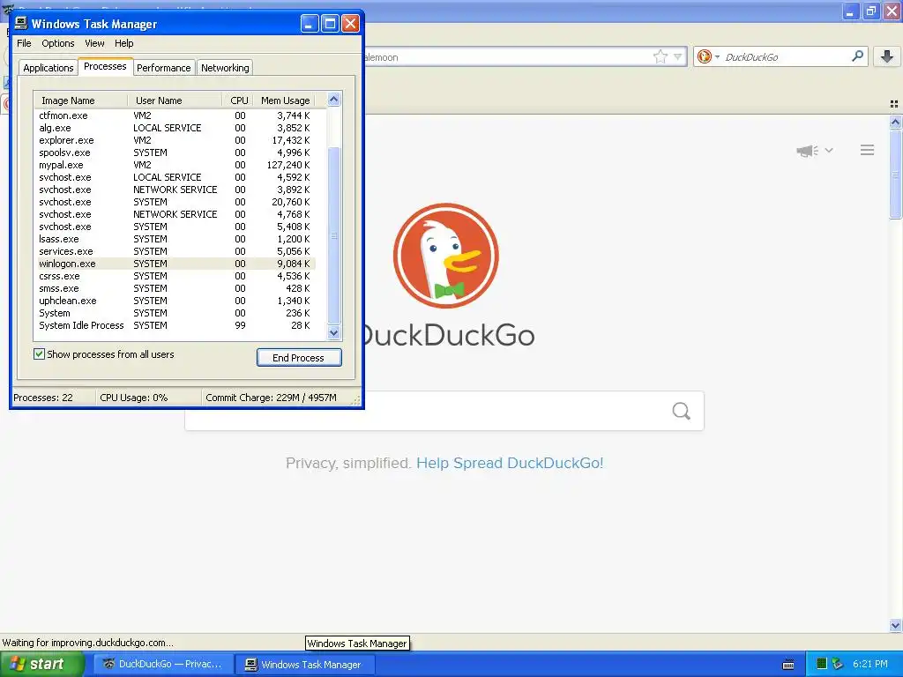903x677 pixels.
Task: Select the System Idle Process row
Action: tap(175, 325)
